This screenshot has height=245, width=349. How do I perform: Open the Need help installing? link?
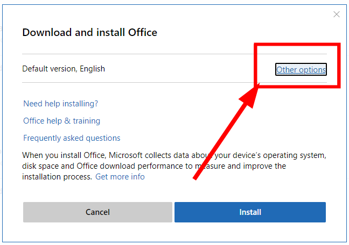(61, 104)
